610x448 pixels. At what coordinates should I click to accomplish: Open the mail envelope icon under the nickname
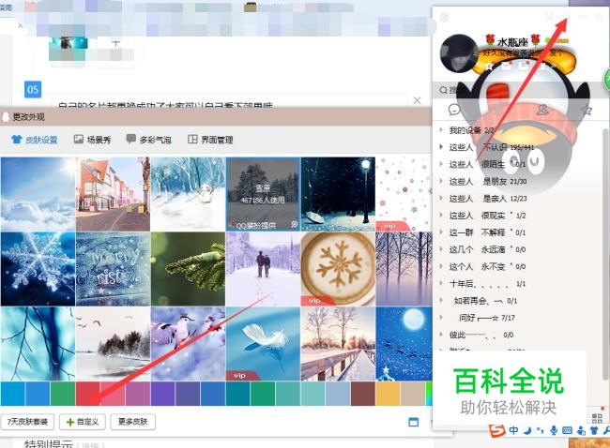[507, 66]
